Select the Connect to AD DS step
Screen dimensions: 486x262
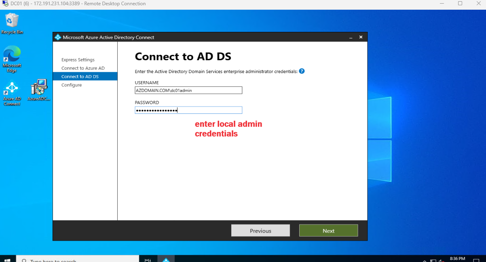[x=85, y=76]
